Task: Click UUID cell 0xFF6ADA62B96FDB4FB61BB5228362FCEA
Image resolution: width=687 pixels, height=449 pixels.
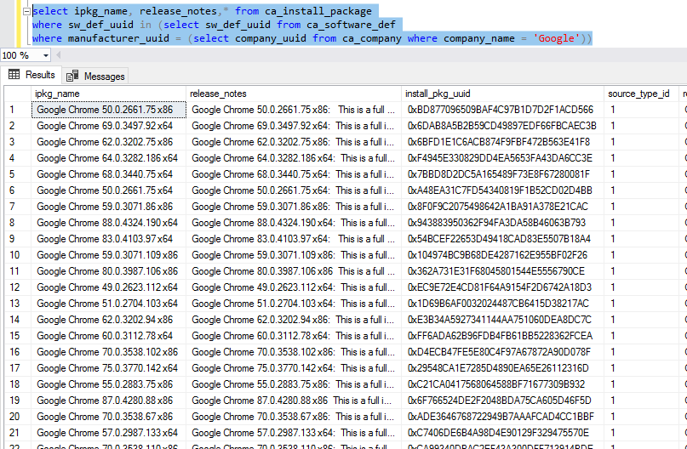Action: pyautogui.click(x=502, y=336)
